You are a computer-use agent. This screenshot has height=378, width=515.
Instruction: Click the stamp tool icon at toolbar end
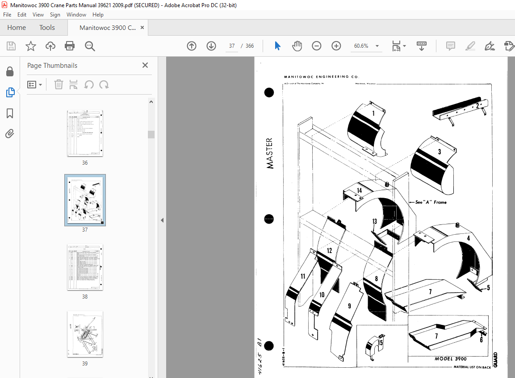tap(509, 46)
